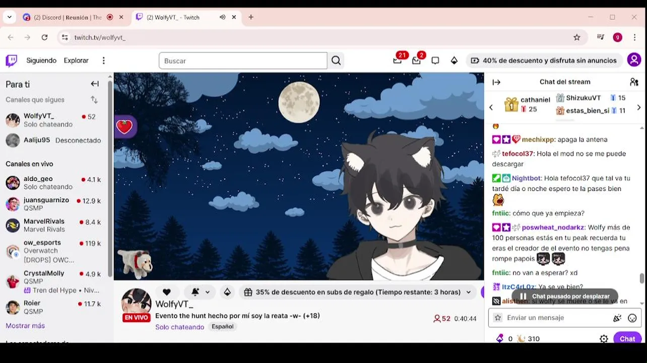This screenshot has width=647, height=363.
Task: Open the chat community users icon
Action: coord(634,82)
